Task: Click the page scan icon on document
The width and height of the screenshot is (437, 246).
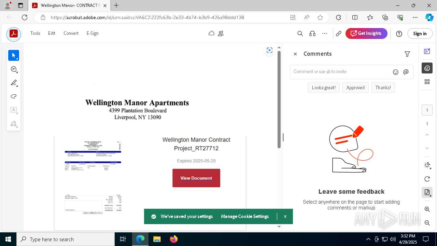Action: (269, 51)
